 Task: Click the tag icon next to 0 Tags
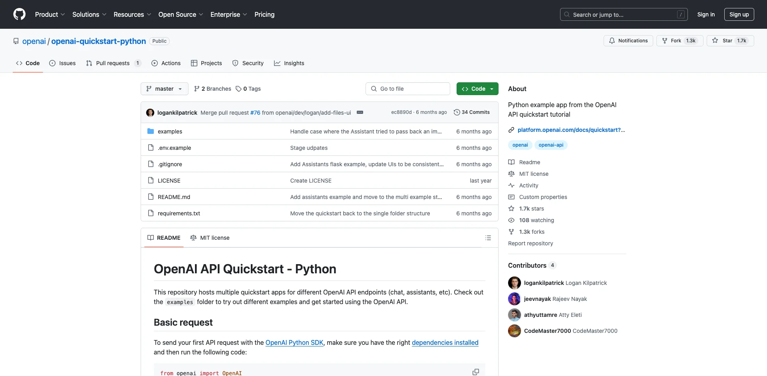coord(238,89)
